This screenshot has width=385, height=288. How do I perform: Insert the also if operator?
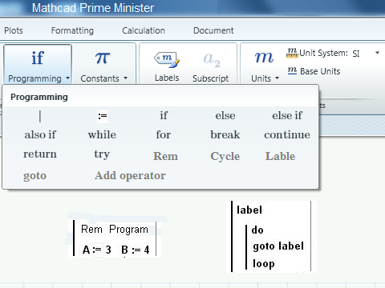[40, 134]
